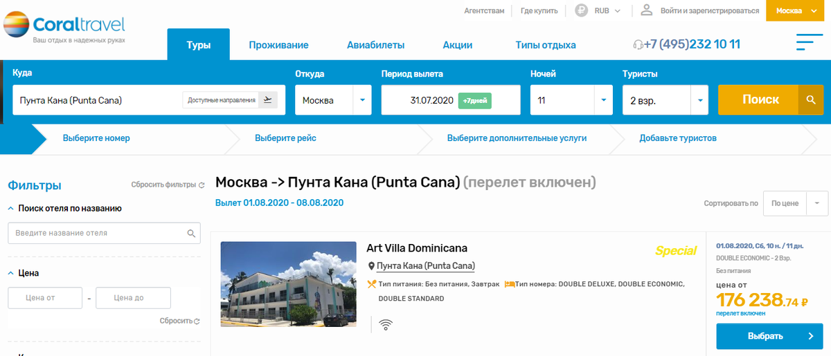Open the Art Villa Dominicana hotel title
The height and width of the screenshot is (356, 831).
(x=417, y=248)
